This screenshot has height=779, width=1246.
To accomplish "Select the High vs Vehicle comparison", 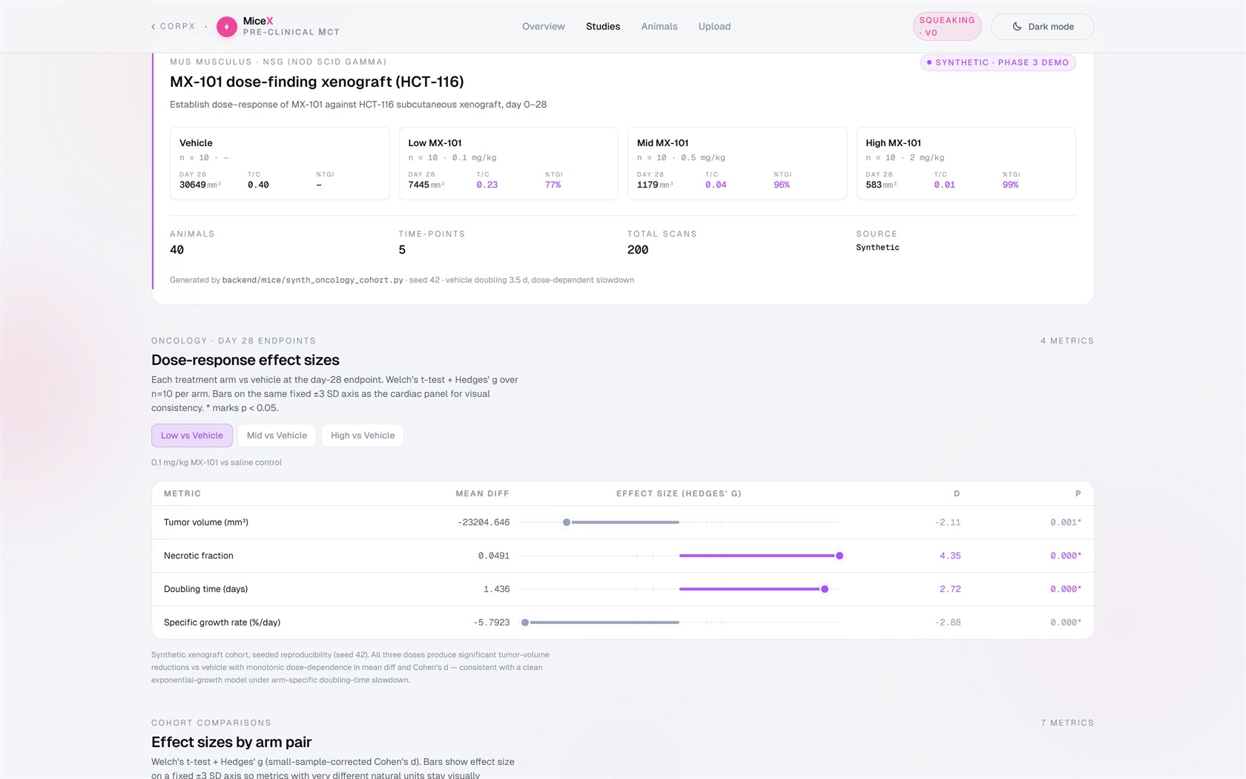I will 363,435.
